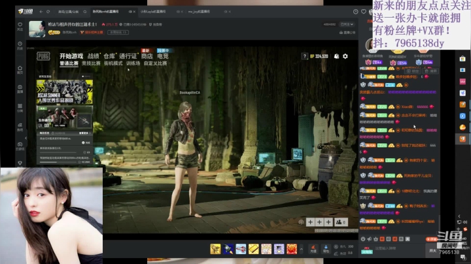Click the search magnifier in Douyu top bar
471x264 pixels.
[x=85, y=12]
